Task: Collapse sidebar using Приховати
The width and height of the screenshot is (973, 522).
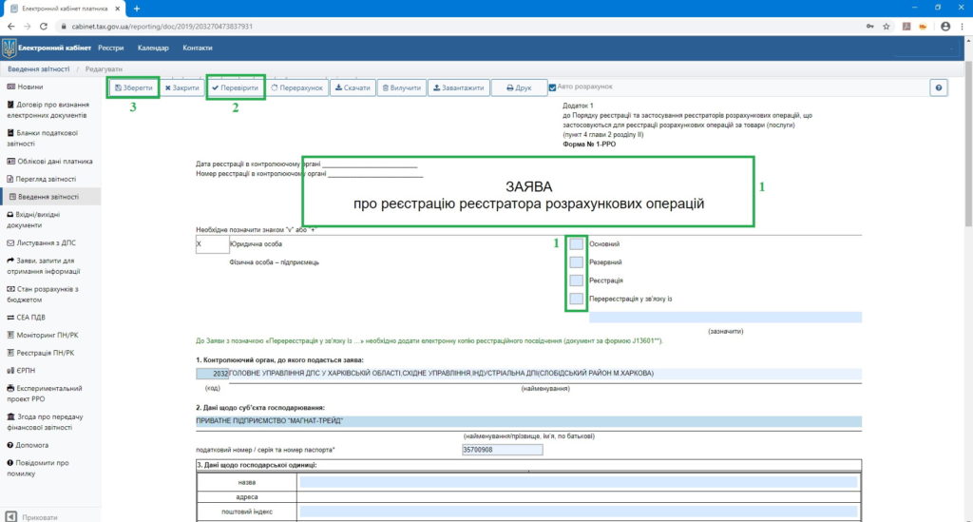Action: point(38,516)
